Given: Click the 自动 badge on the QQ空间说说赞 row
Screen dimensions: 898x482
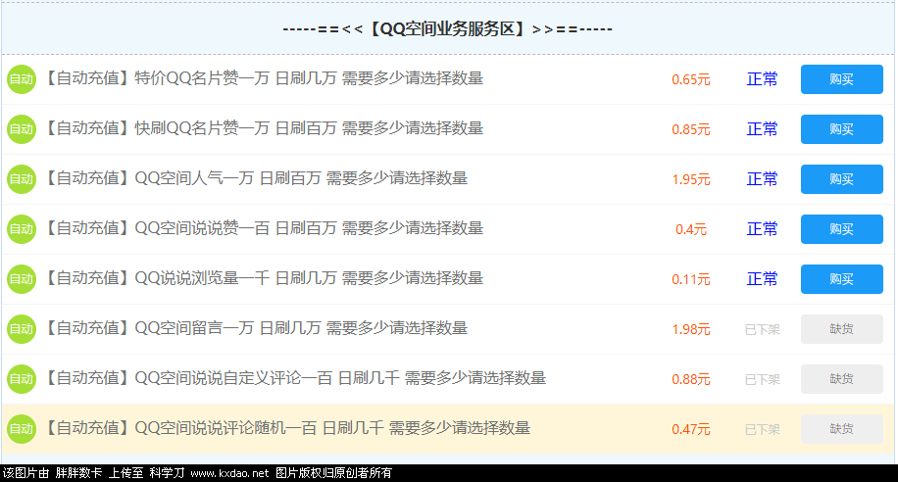Looking at the screenshot, I should pyautogui.click(x=22, y=229).
